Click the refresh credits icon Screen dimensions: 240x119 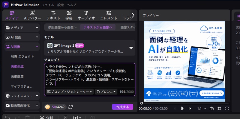[70, 107]
